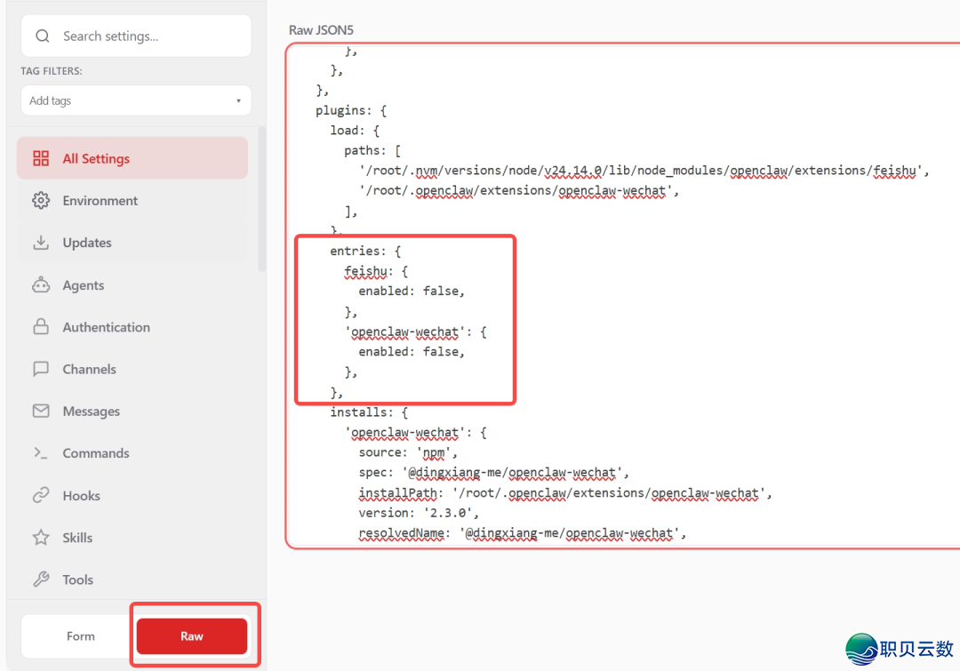Viewport: 960px width, 671px height.
Task: Select the Skills star icon
Action: click(x=41, y=538)
